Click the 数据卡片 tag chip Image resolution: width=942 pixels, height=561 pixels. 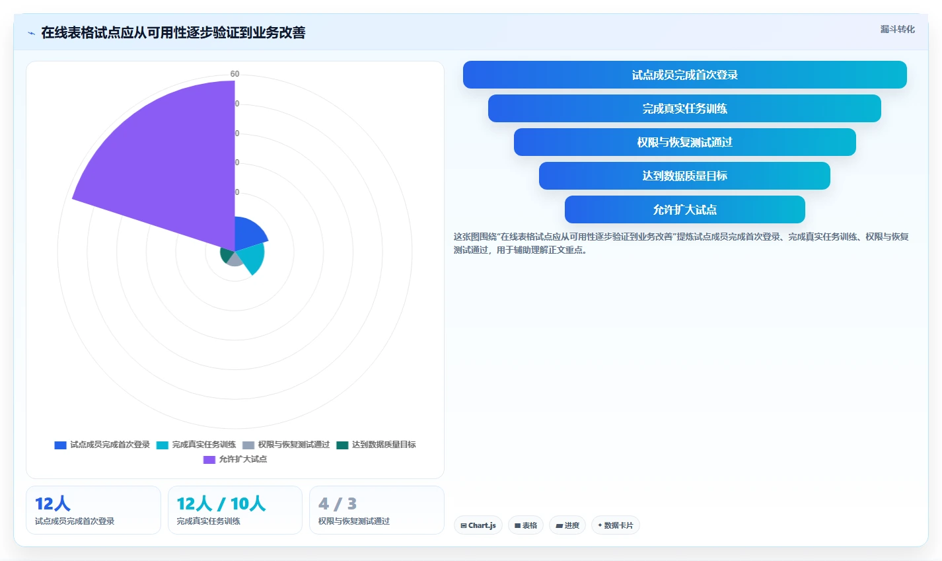616,525
